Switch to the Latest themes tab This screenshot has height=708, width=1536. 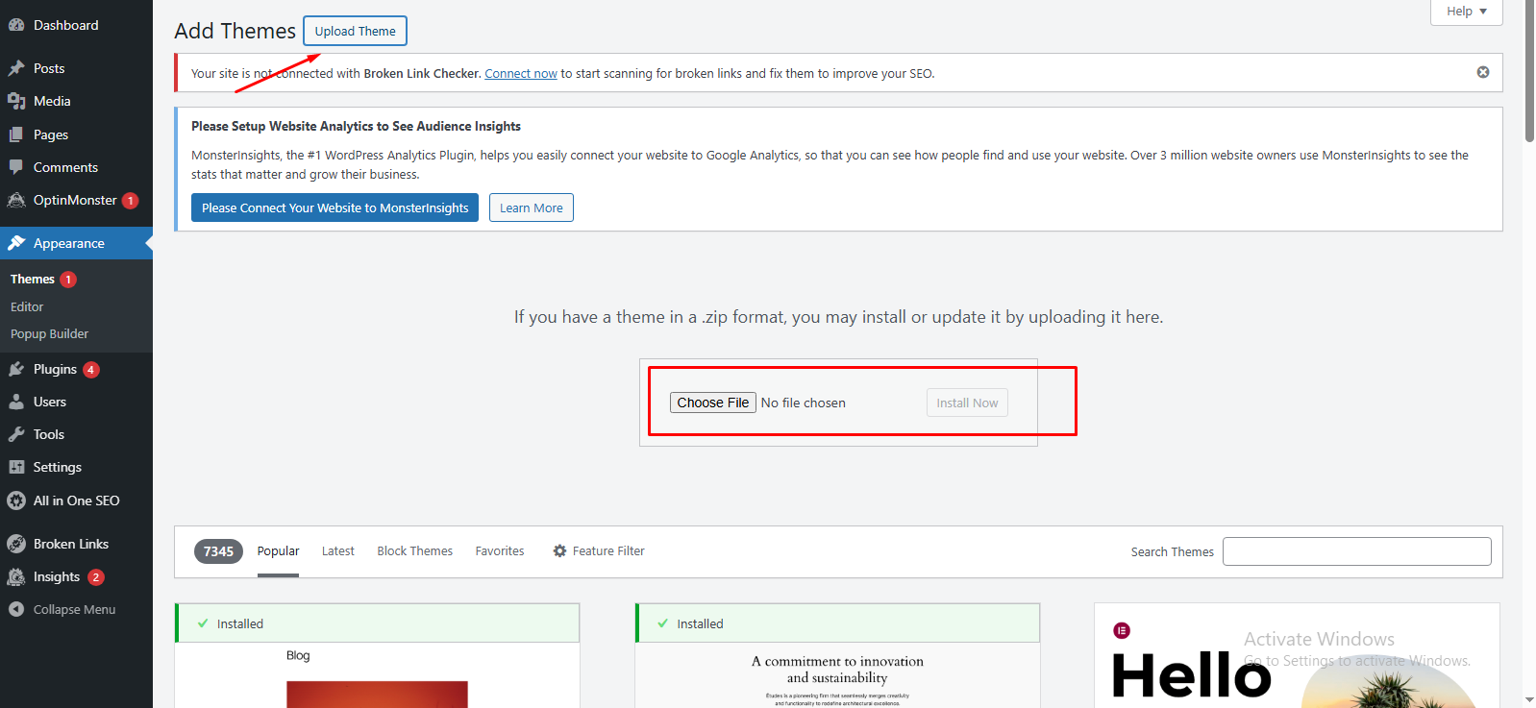click(x=337, y=551)
